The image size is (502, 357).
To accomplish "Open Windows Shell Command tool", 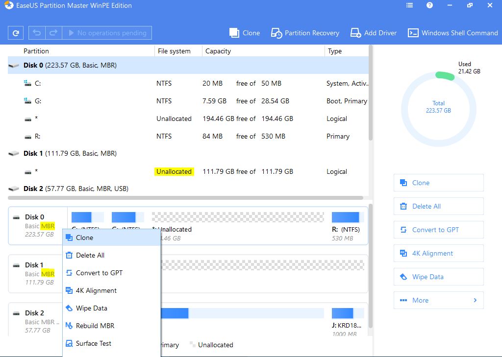I will tap(453, 33).
